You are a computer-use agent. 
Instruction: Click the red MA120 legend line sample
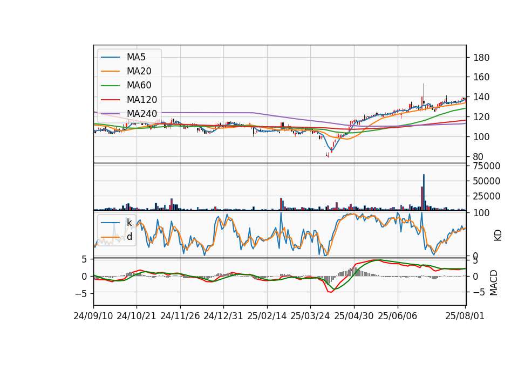(x=110, y=99)
